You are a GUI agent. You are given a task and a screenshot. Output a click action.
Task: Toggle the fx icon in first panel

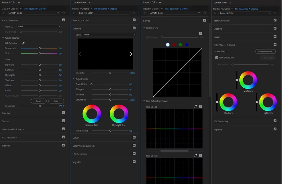pos(3,13)
